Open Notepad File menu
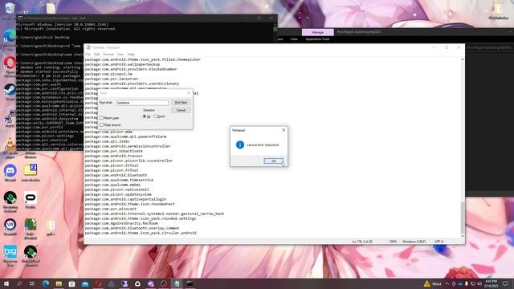 [88, 54]
